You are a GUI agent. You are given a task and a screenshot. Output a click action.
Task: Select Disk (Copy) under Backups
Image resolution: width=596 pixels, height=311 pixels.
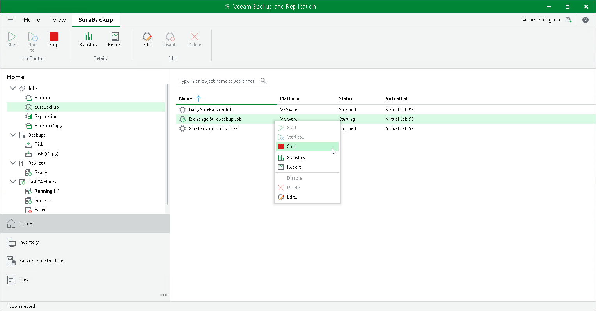46,154
